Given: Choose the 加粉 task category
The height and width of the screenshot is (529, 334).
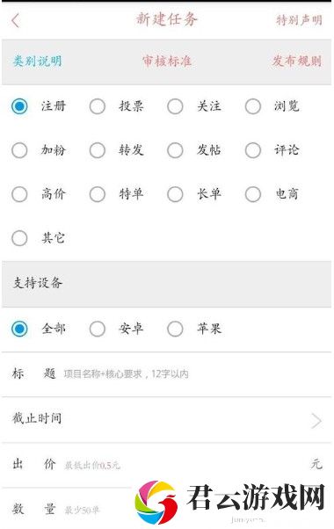Looking at the screenshot, I should click(19, 150).
